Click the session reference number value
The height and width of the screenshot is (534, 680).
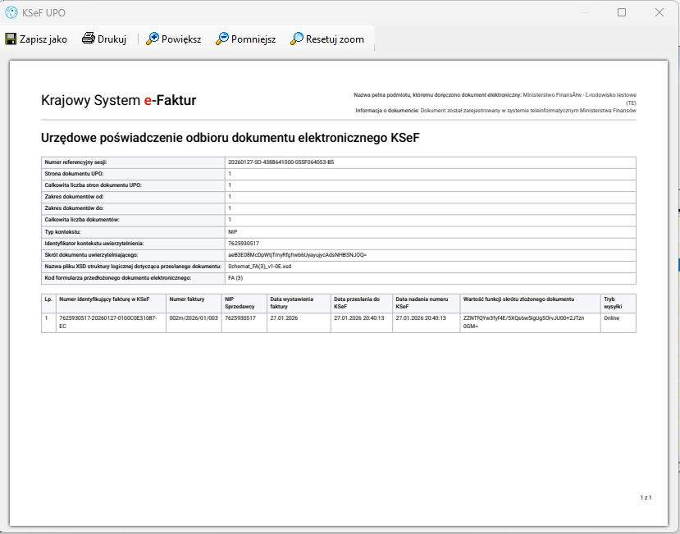(281, 162)
